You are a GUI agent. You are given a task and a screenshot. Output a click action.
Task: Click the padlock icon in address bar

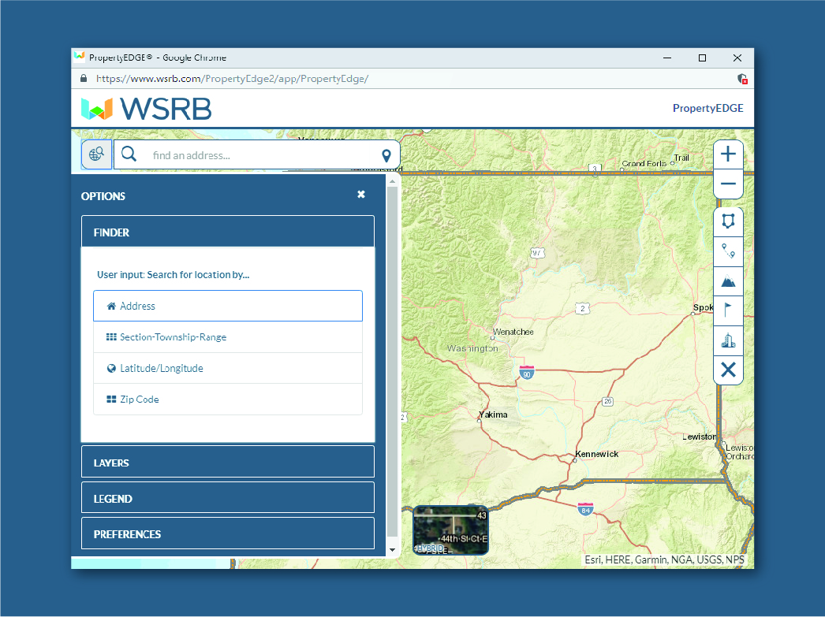click(84, 78)
